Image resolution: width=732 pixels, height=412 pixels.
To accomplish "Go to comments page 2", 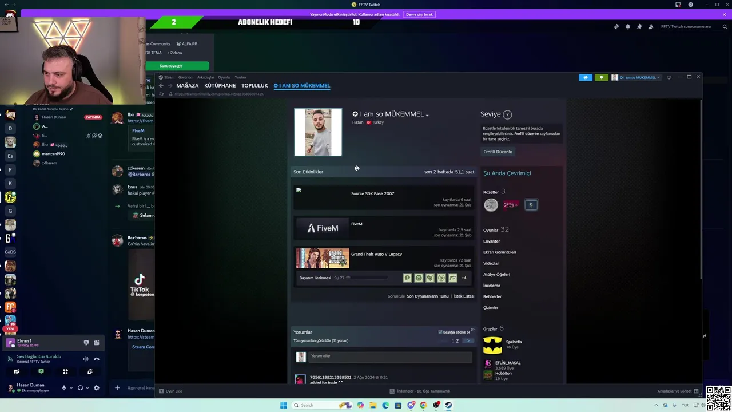I will [x=457, y=341].
